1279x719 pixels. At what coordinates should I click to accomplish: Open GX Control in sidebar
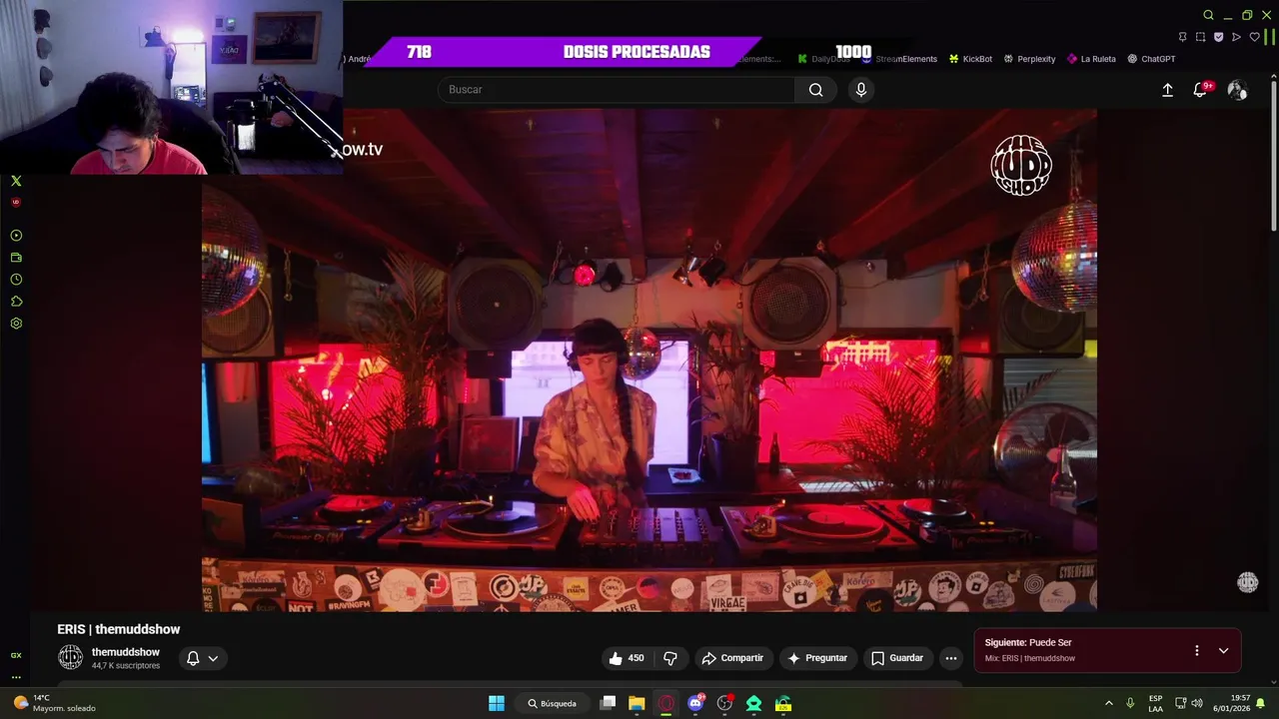click(x=16, y=655)
